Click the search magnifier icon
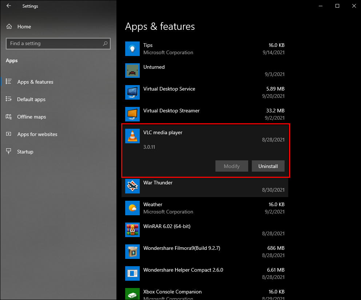 105,44
